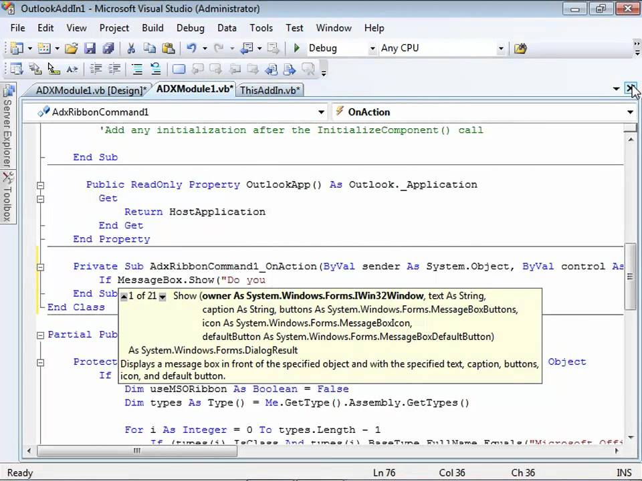This screenshot has height=481, width=642.
Task: Click the Comment out lines icon
Action: tap(137, 69)
